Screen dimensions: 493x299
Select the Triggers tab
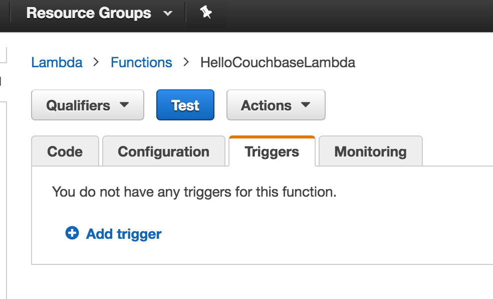pyautogui.click(x=272, y=152)
